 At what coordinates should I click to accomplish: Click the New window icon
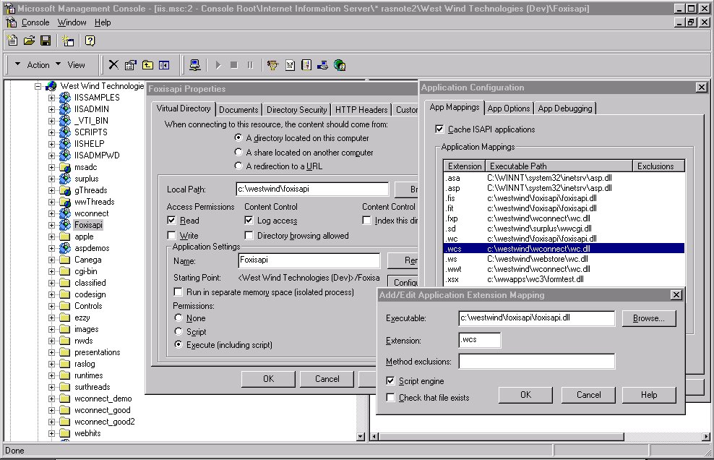(69, 41)
